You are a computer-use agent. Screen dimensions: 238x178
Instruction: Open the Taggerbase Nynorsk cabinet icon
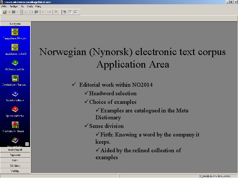pos(15,32)
